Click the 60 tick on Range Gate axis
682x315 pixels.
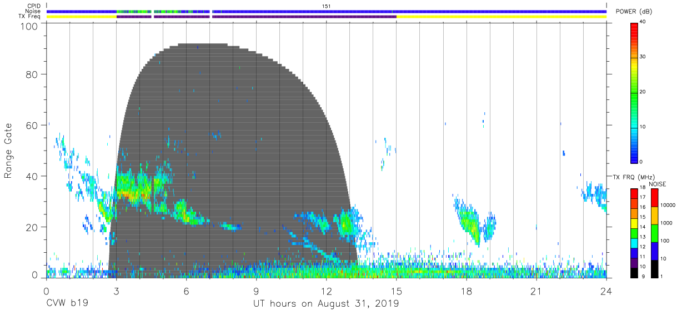click(x=32, y=125)
